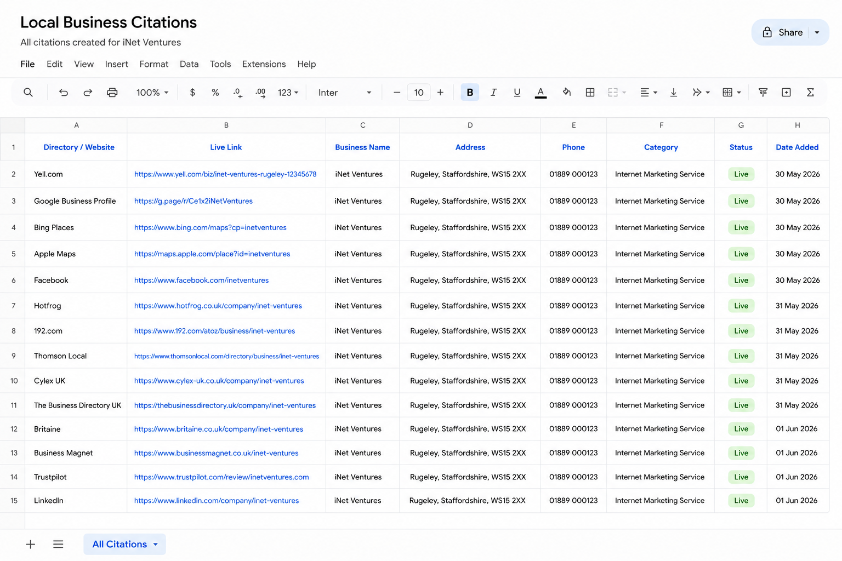Decrease font size with minus
This screenshot has width=842, height=561.
(397, 93)
